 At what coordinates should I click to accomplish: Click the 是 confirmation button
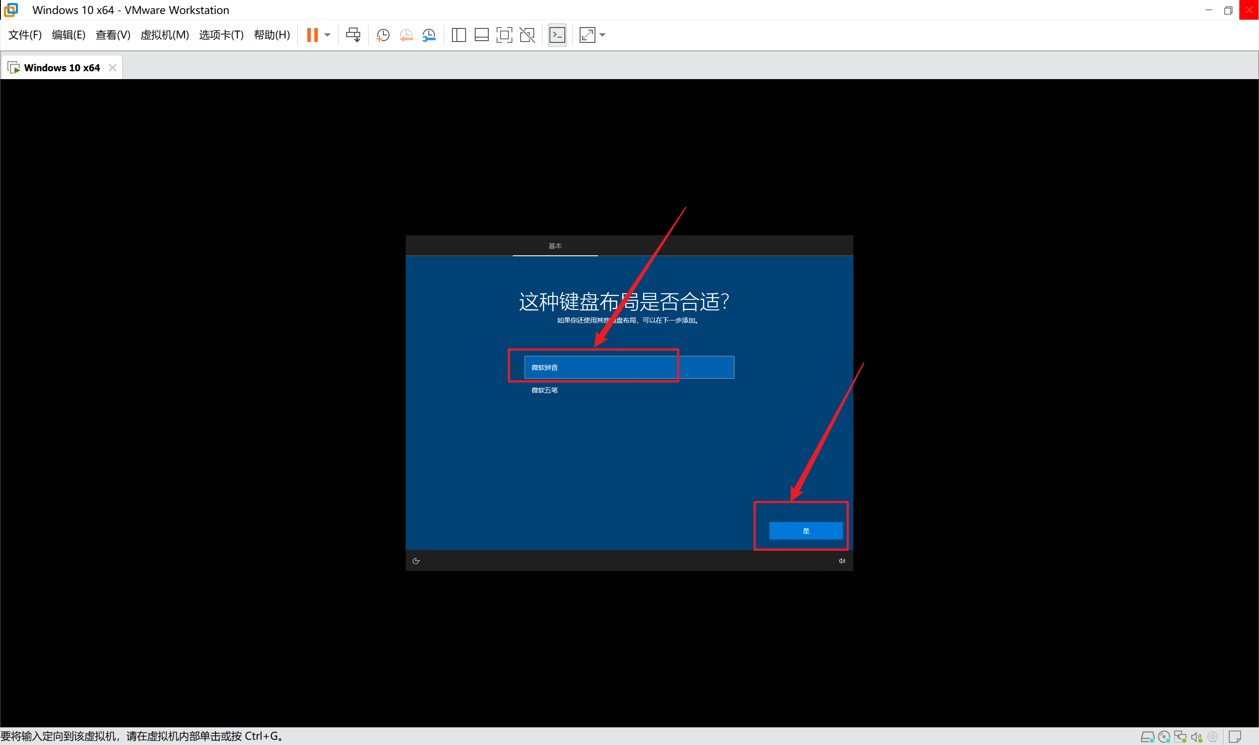(805, 531)
